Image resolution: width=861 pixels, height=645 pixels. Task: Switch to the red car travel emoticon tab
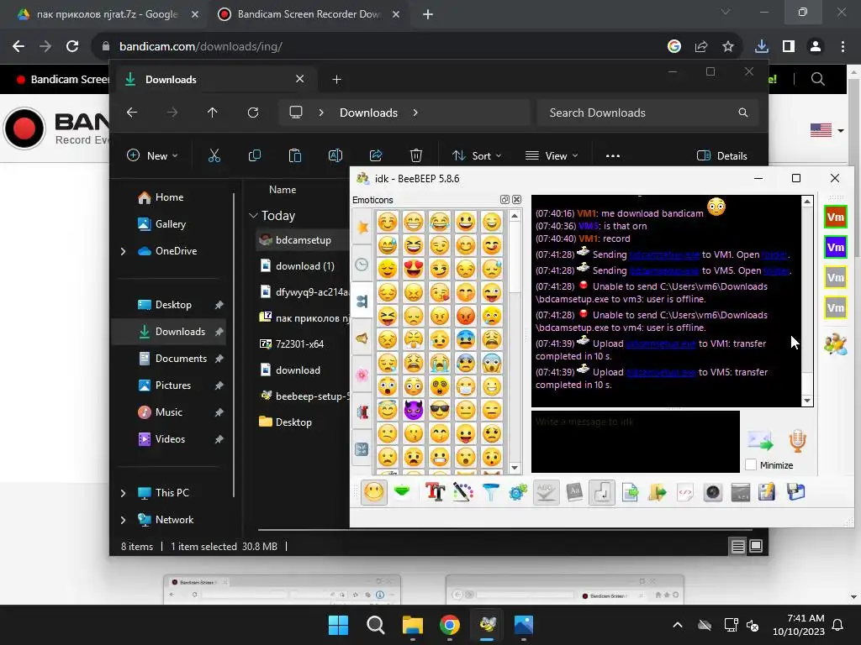(362, 412)
